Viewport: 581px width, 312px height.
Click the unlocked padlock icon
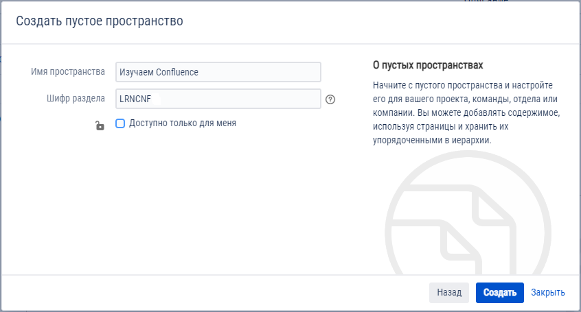[100, 125]
